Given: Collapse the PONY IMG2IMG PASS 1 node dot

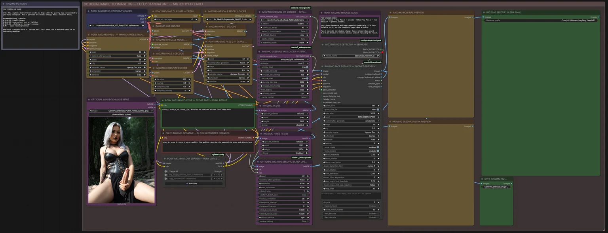Looking at the screenshot, I should (88, 35).
